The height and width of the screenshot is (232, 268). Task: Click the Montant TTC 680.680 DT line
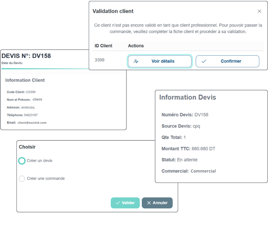point(188,149)
